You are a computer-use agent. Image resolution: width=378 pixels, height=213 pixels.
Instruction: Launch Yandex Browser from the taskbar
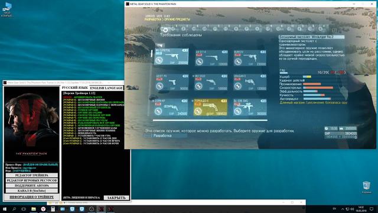[x=43, y=209]
